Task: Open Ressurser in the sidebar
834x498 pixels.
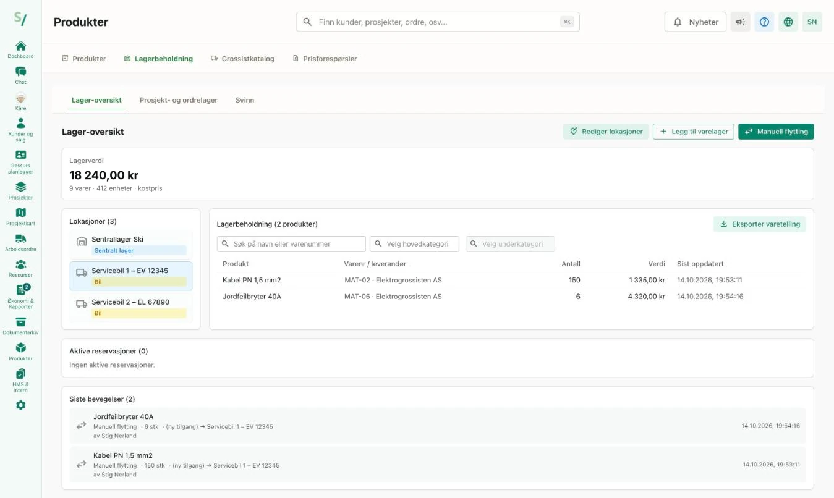Action: [20, 268]
